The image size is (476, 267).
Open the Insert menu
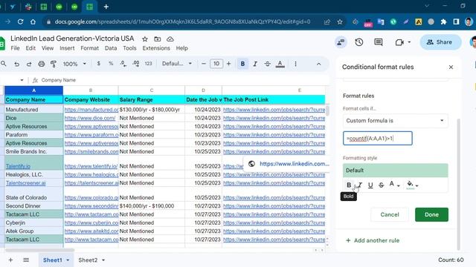67,48
